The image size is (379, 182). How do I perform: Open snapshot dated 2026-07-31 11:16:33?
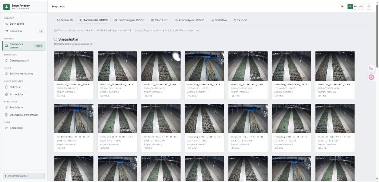click(74, 76)
